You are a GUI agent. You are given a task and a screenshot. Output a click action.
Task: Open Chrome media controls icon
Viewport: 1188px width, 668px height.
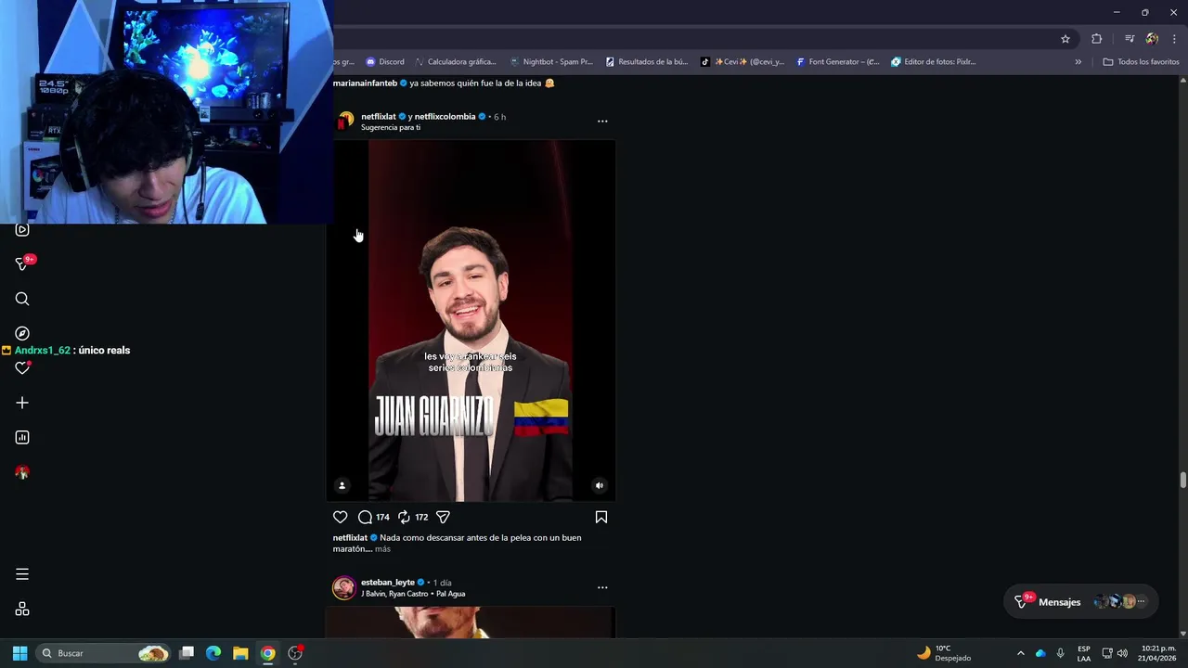point(1130,39)
